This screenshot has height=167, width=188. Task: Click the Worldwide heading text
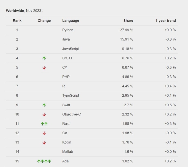tap(15, 11)
